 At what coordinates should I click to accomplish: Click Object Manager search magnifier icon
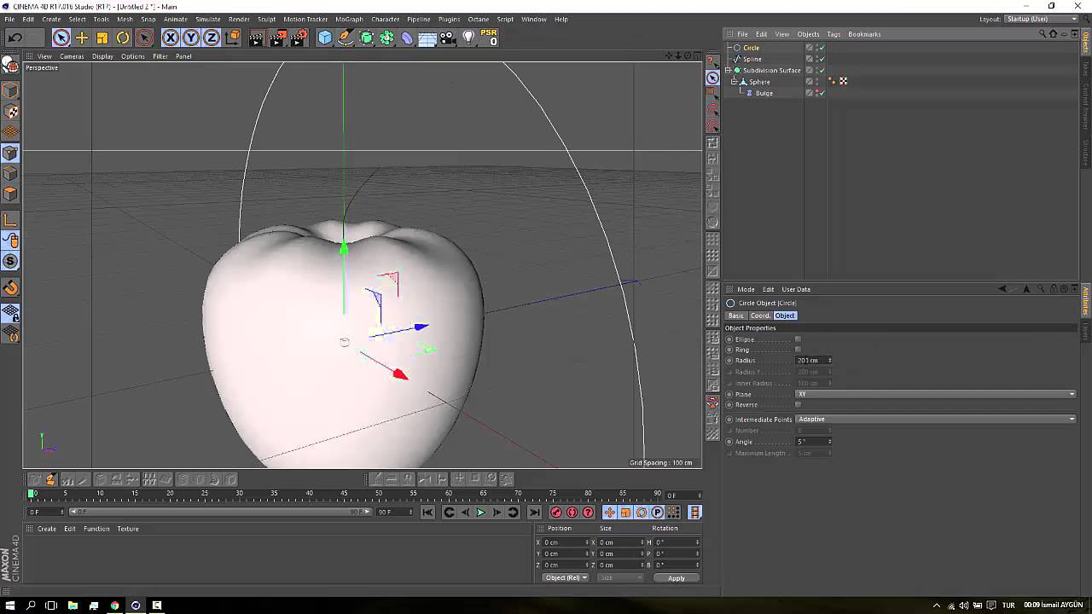pos(1042,34)
